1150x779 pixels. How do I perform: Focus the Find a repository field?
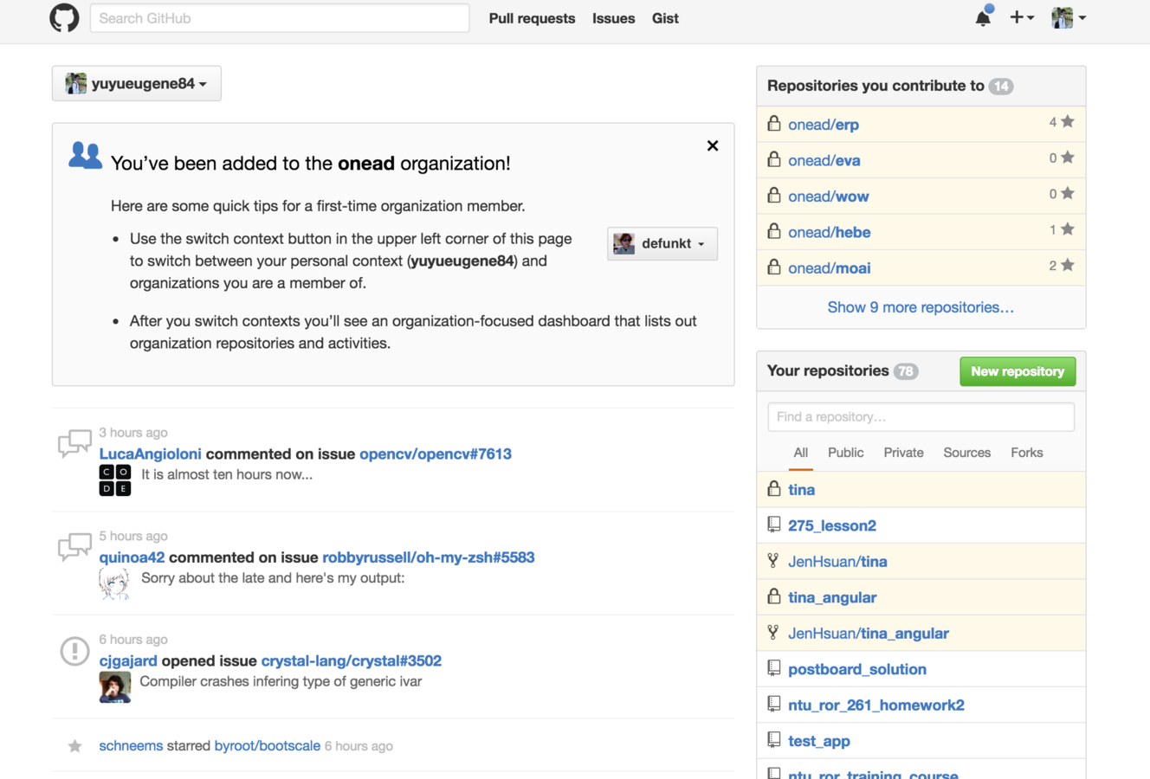coord(921,416)
